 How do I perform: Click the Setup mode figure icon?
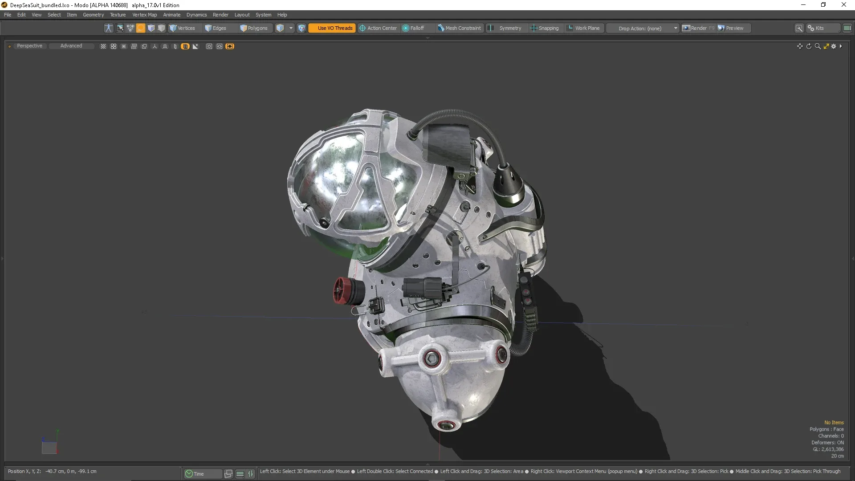tap(108, 28)
